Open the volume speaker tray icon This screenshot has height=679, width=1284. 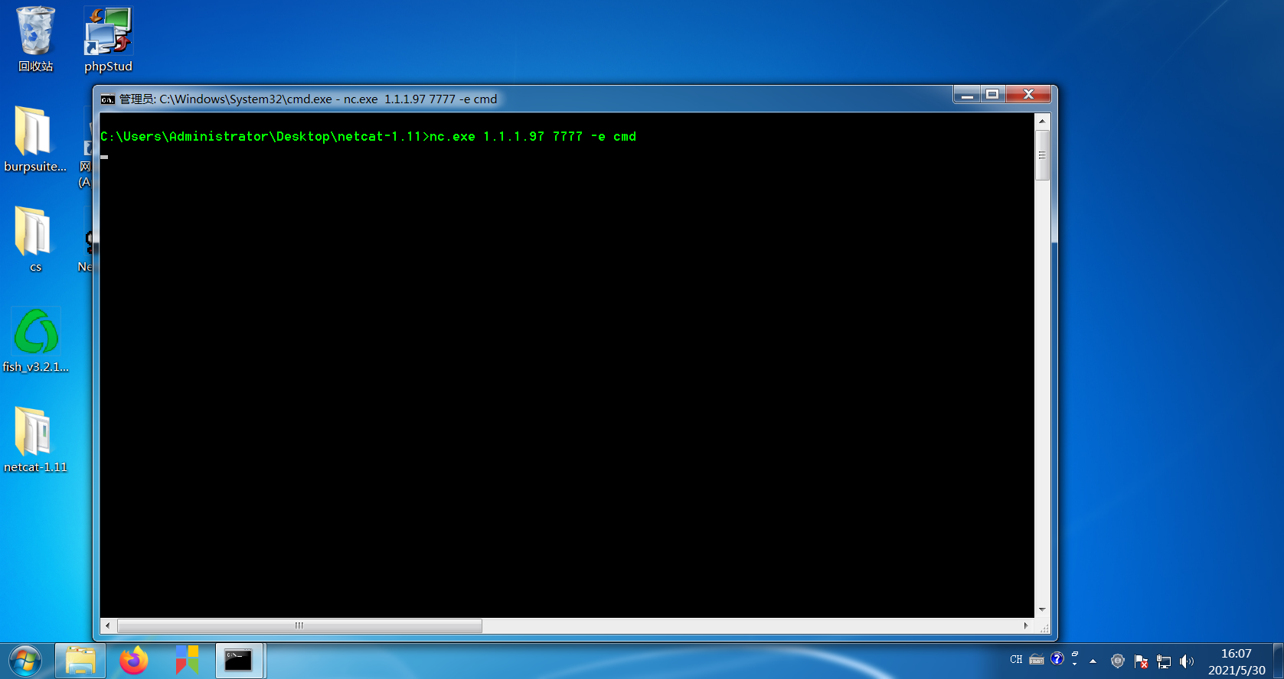click(1187, 661)
